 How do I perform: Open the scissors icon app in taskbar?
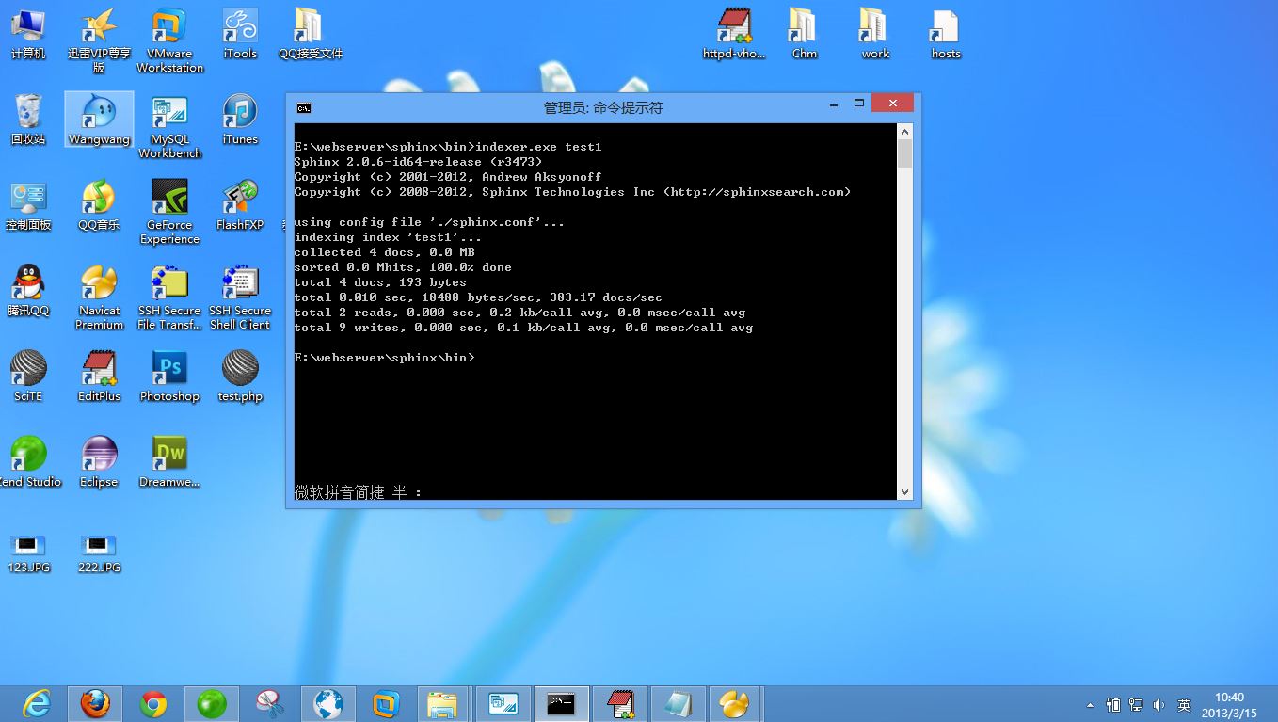click(270, 703)
